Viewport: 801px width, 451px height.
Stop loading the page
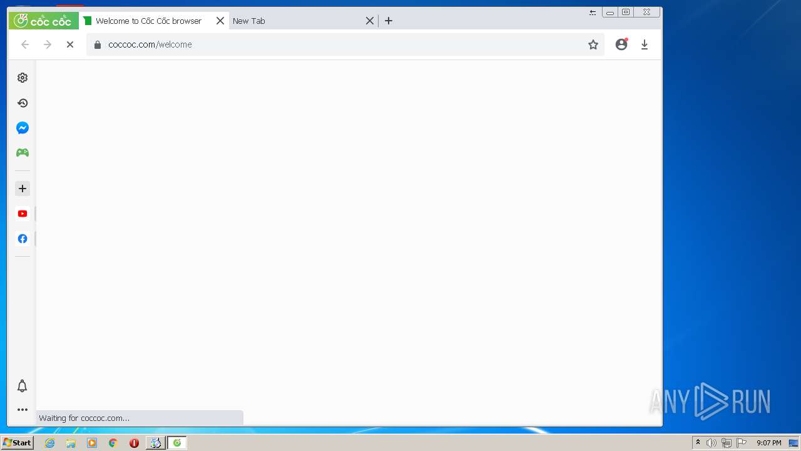point(70,44)
